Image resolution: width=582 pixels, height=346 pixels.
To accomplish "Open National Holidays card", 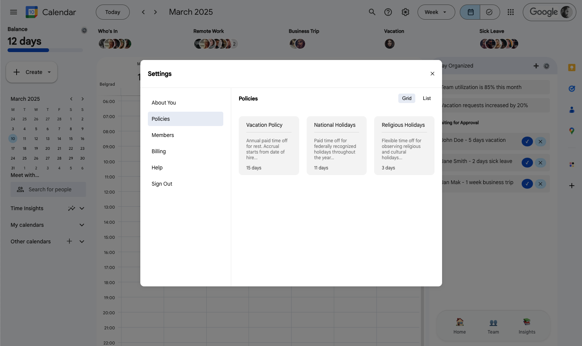I will tap(336, 146).
